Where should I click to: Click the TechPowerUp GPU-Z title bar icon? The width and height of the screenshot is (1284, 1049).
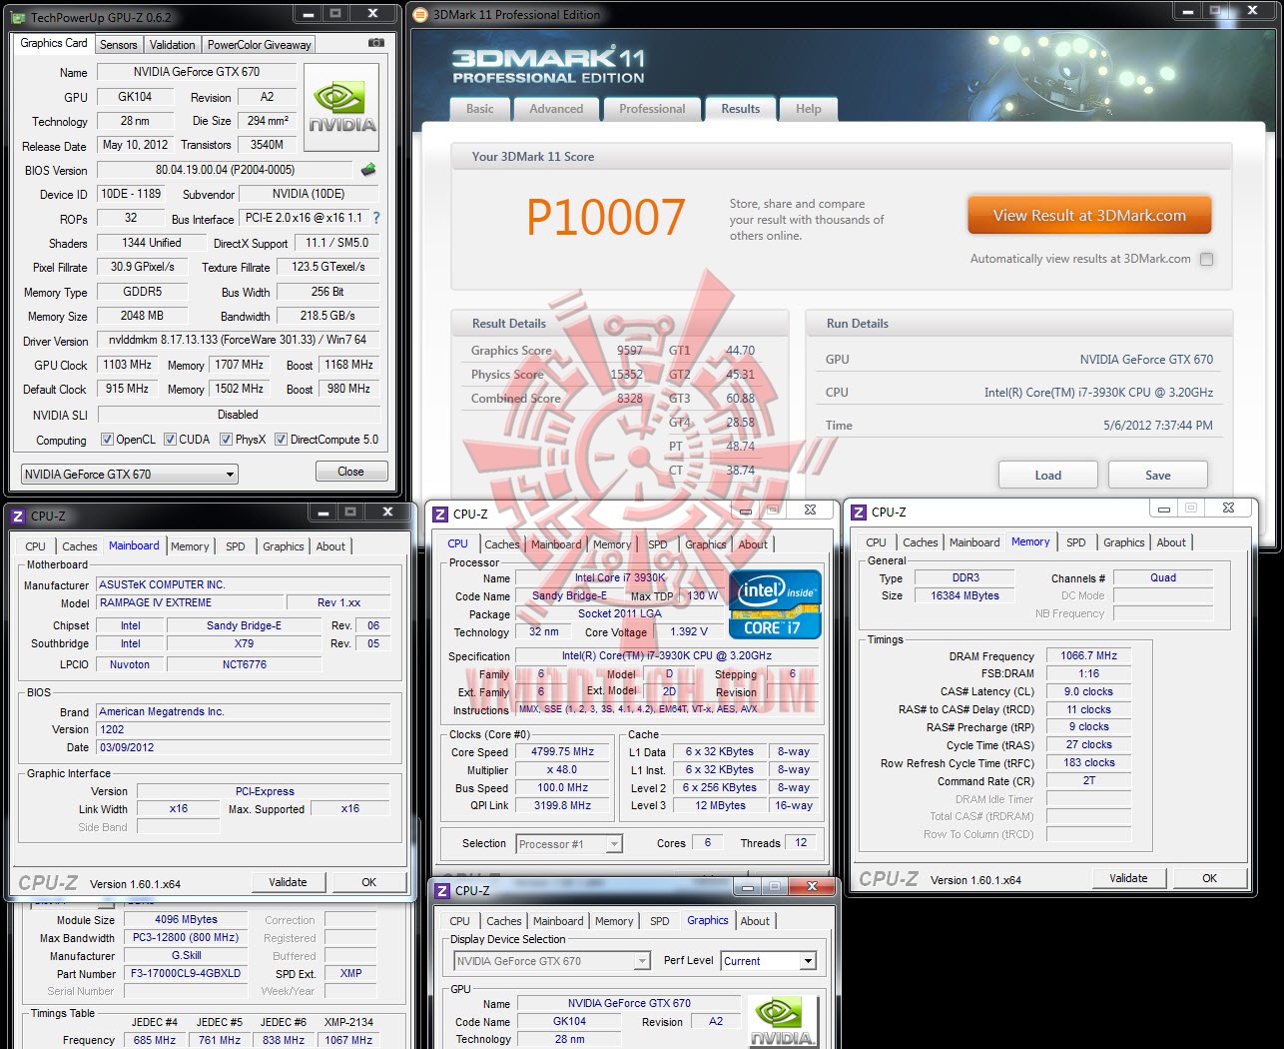[19, 17]
